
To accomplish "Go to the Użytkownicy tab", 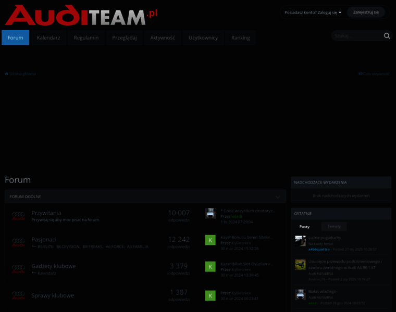I will tap(203, 37).
